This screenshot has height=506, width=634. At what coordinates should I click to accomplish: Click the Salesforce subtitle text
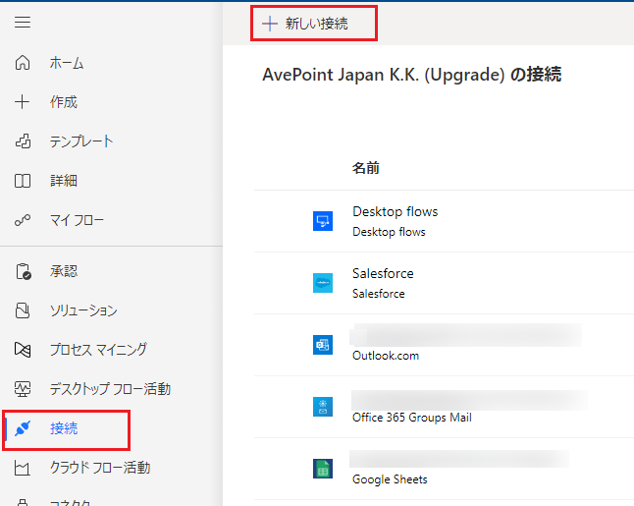point(379,294)
